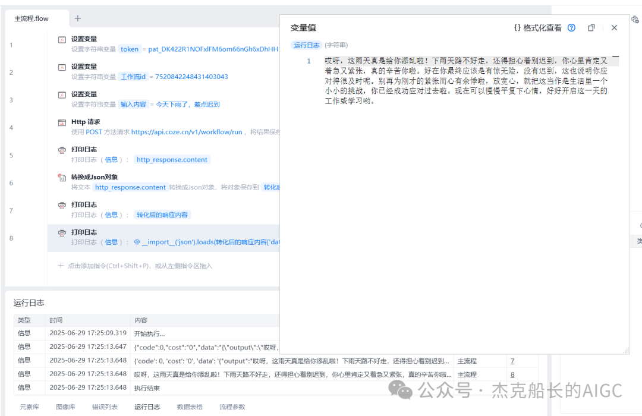Switch to the 元素库 tab
Viewport: 642px width, 416px height.
point(30,406)
